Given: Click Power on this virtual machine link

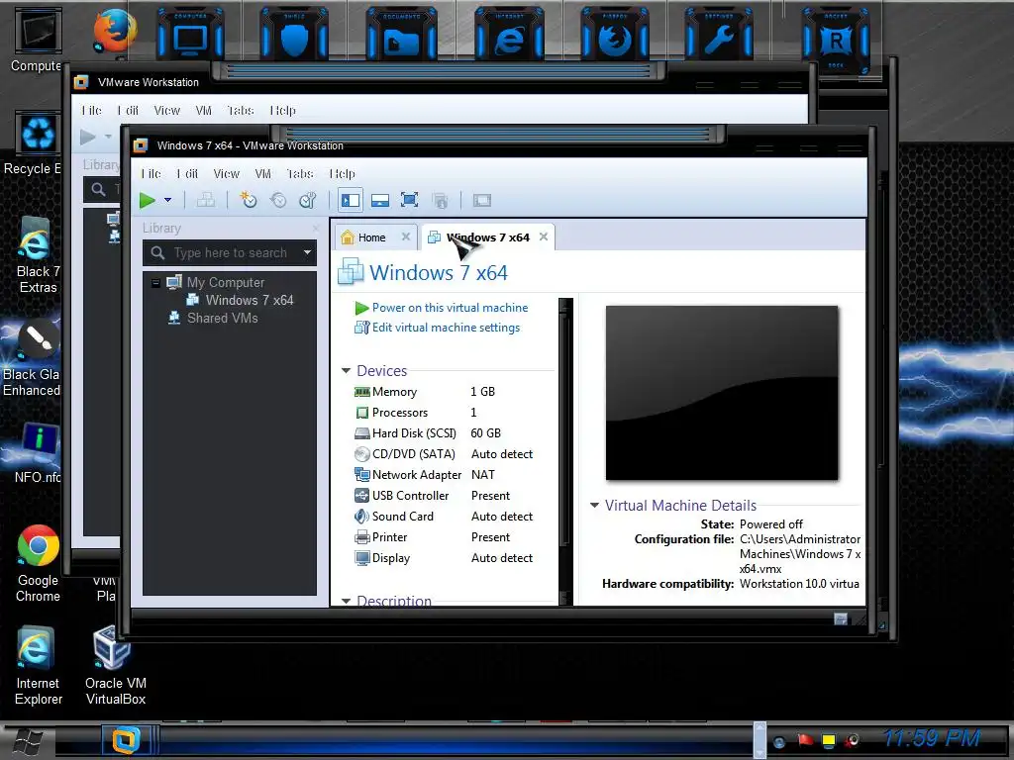Looking at the screenshot, I should pos(451,308).
